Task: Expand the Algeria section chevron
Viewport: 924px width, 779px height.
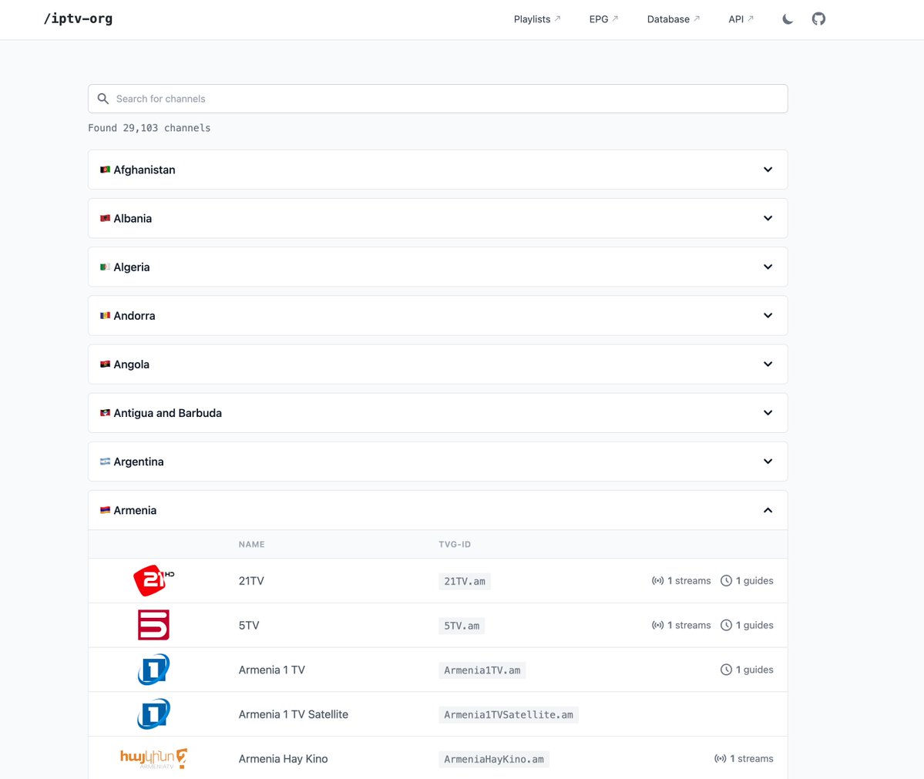Action: pos(768,267)
